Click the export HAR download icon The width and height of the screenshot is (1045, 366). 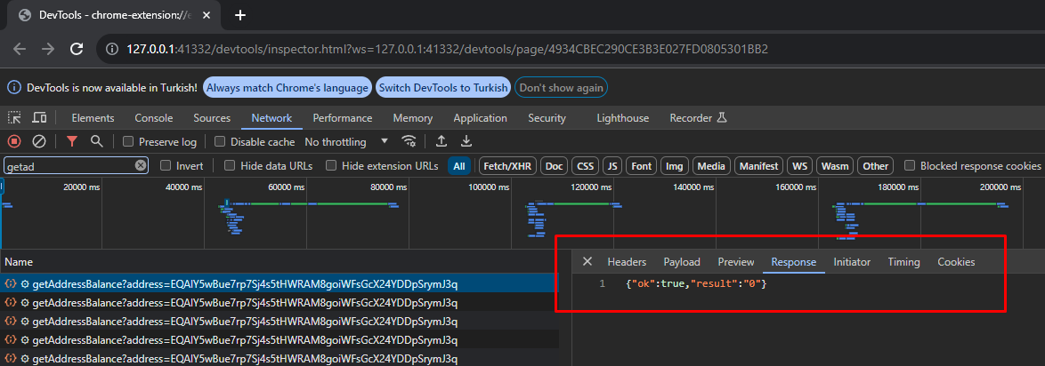tap(466, 141)
